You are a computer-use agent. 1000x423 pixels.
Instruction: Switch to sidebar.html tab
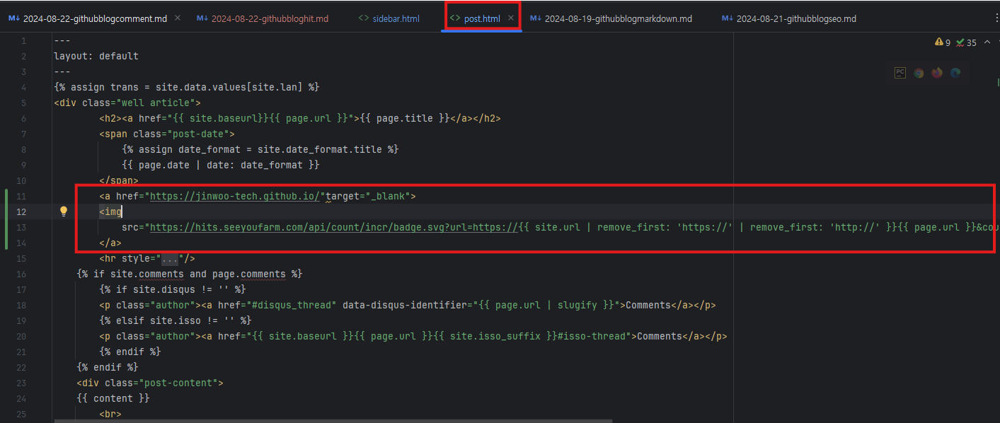tap(389, 18)
